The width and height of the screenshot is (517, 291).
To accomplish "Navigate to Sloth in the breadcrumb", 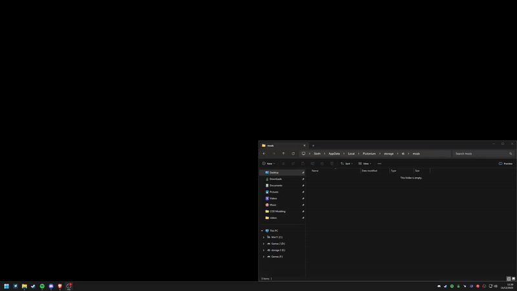I will (317, 154).
